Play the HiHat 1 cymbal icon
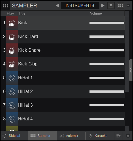Image resolution: width=133 pixels, height=141 pixels. (x=12, y=78)
